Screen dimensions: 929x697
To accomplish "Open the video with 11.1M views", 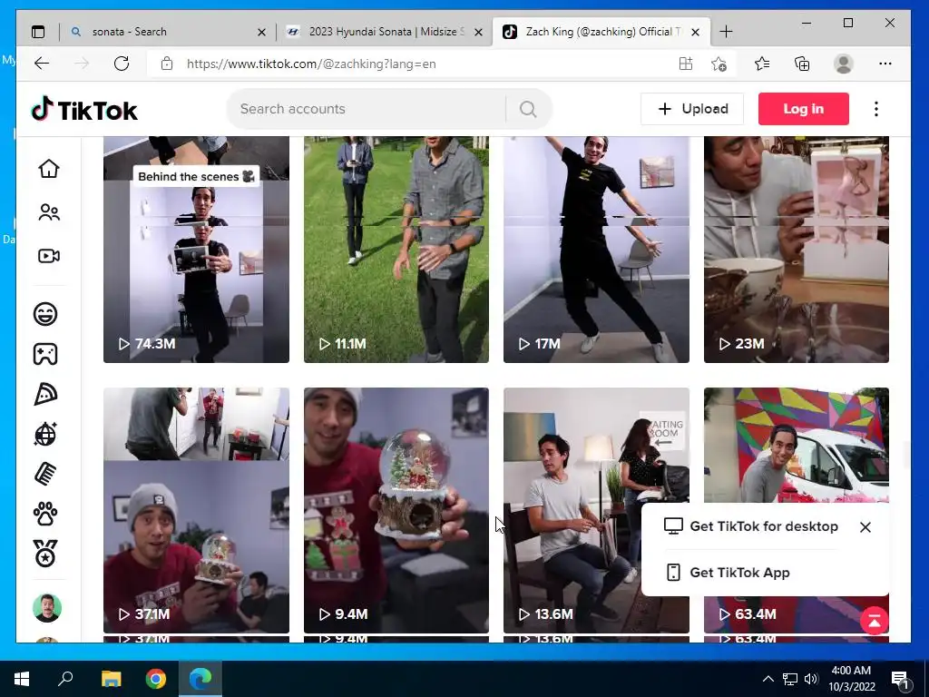I will tap(396, 249).
